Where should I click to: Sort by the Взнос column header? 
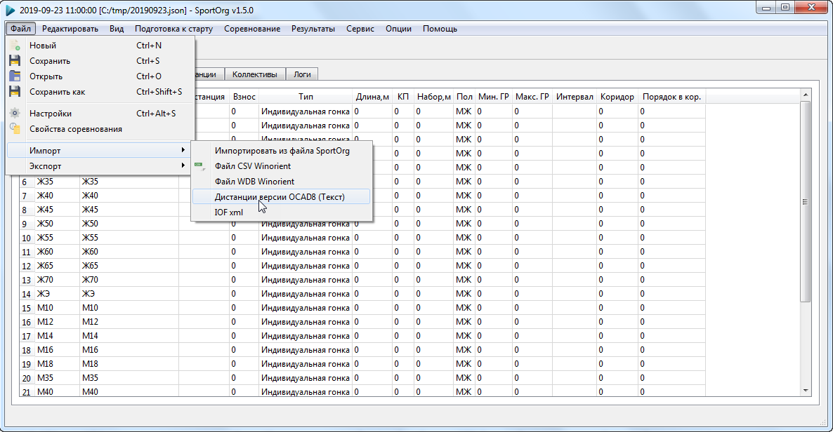(244, 97)
